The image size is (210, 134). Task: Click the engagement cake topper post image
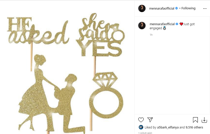(67, 73)
